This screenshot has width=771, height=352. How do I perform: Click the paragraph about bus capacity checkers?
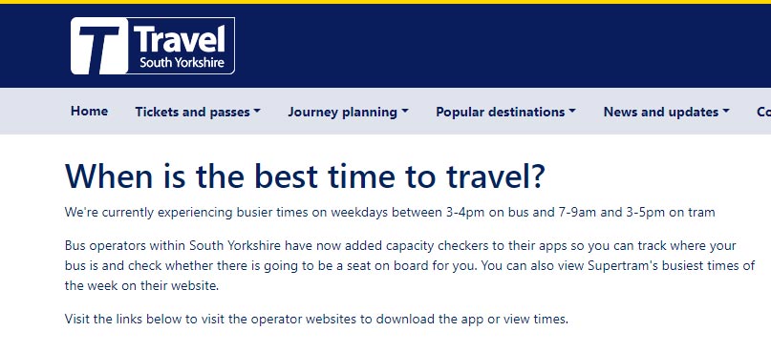[410, 265]
